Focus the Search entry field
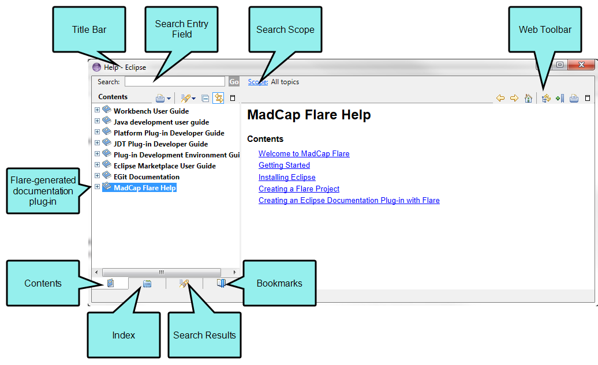 pos(175,81)
